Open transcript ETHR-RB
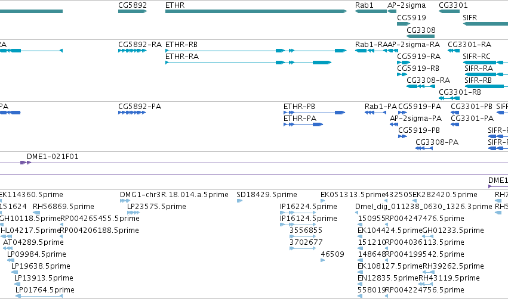This screenshot has height=299, width=508. coord(181,44)
